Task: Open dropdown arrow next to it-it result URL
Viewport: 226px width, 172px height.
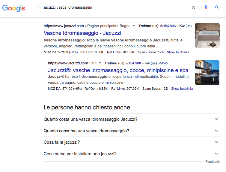Action: (x=100, y=63)
